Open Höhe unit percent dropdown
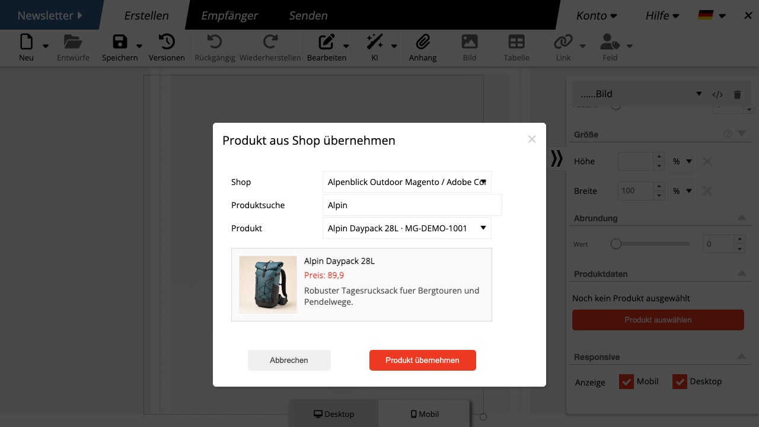Screen dimensions: 759x427 tap(682, 161)
